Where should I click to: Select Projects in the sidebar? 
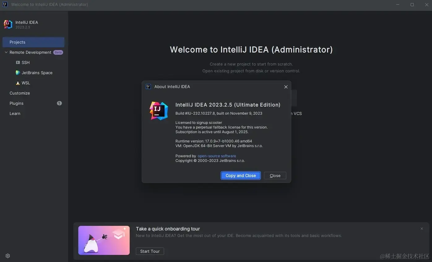click(33, 42)
